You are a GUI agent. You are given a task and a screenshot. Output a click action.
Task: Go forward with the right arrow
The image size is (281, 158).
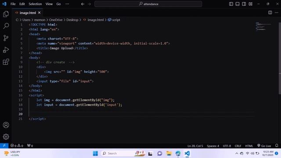click(x=89, y=4)
